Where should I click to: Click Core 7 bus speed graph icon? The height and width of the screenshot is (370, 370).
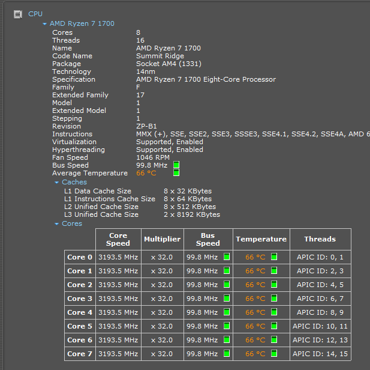(227, 353)
